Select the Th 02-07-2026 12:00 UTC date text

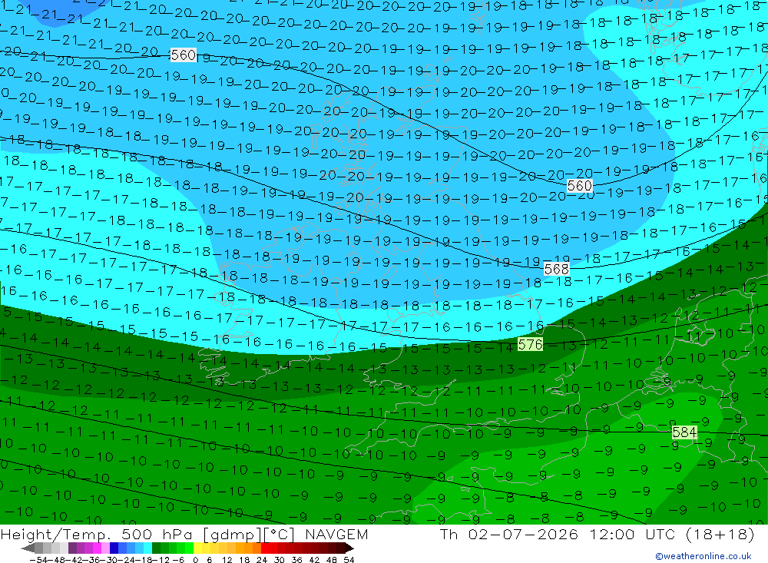click(557, 534)
